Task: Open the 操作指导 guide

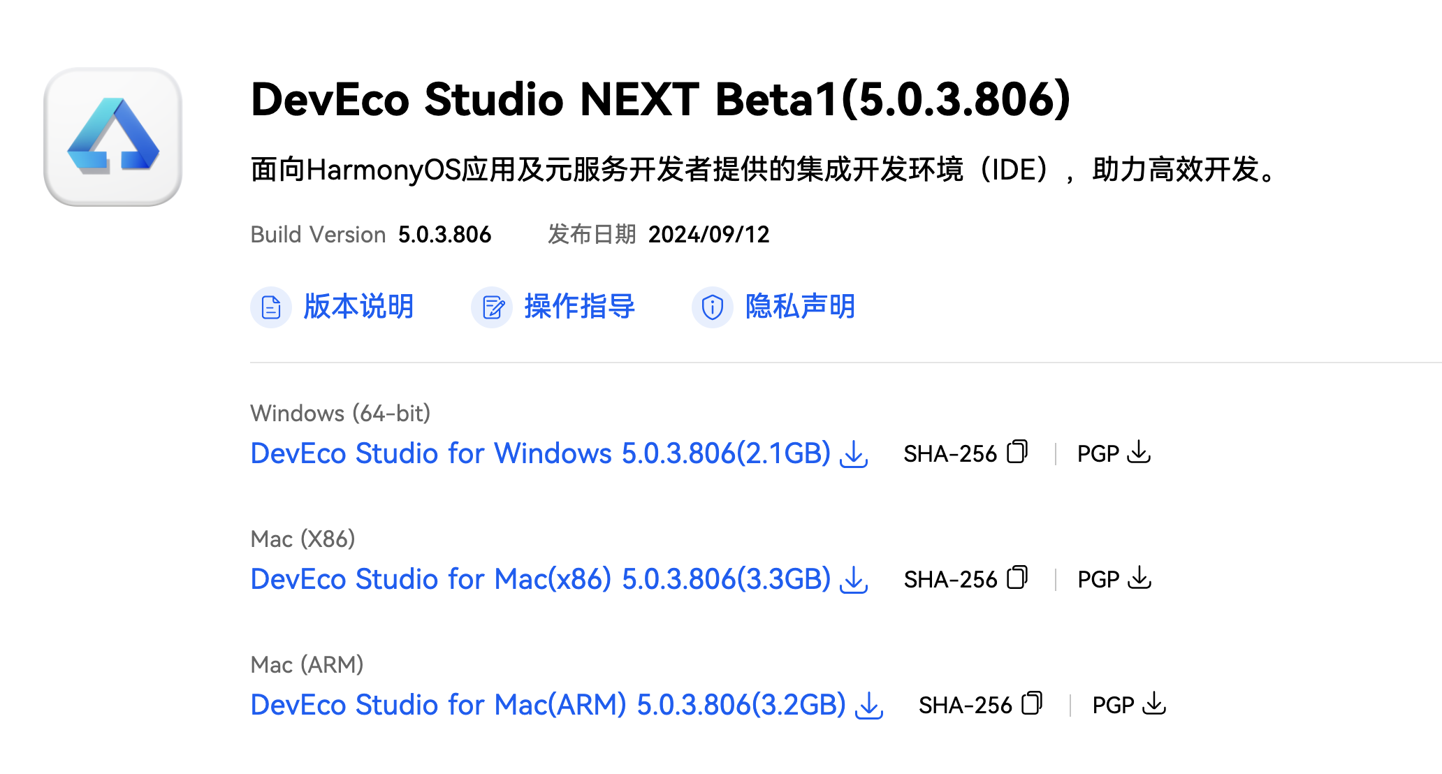Action: [578, 307]
